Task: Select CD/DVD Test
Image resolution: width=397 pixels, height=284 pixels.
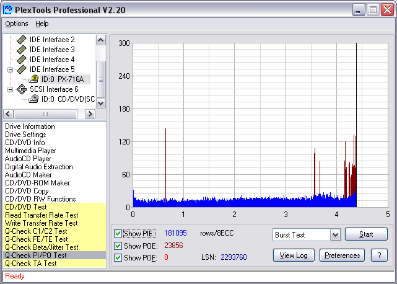Action: [55, 207]
